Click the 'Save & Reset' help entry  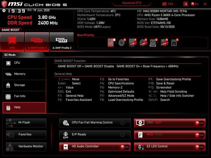tap(165, 83)
